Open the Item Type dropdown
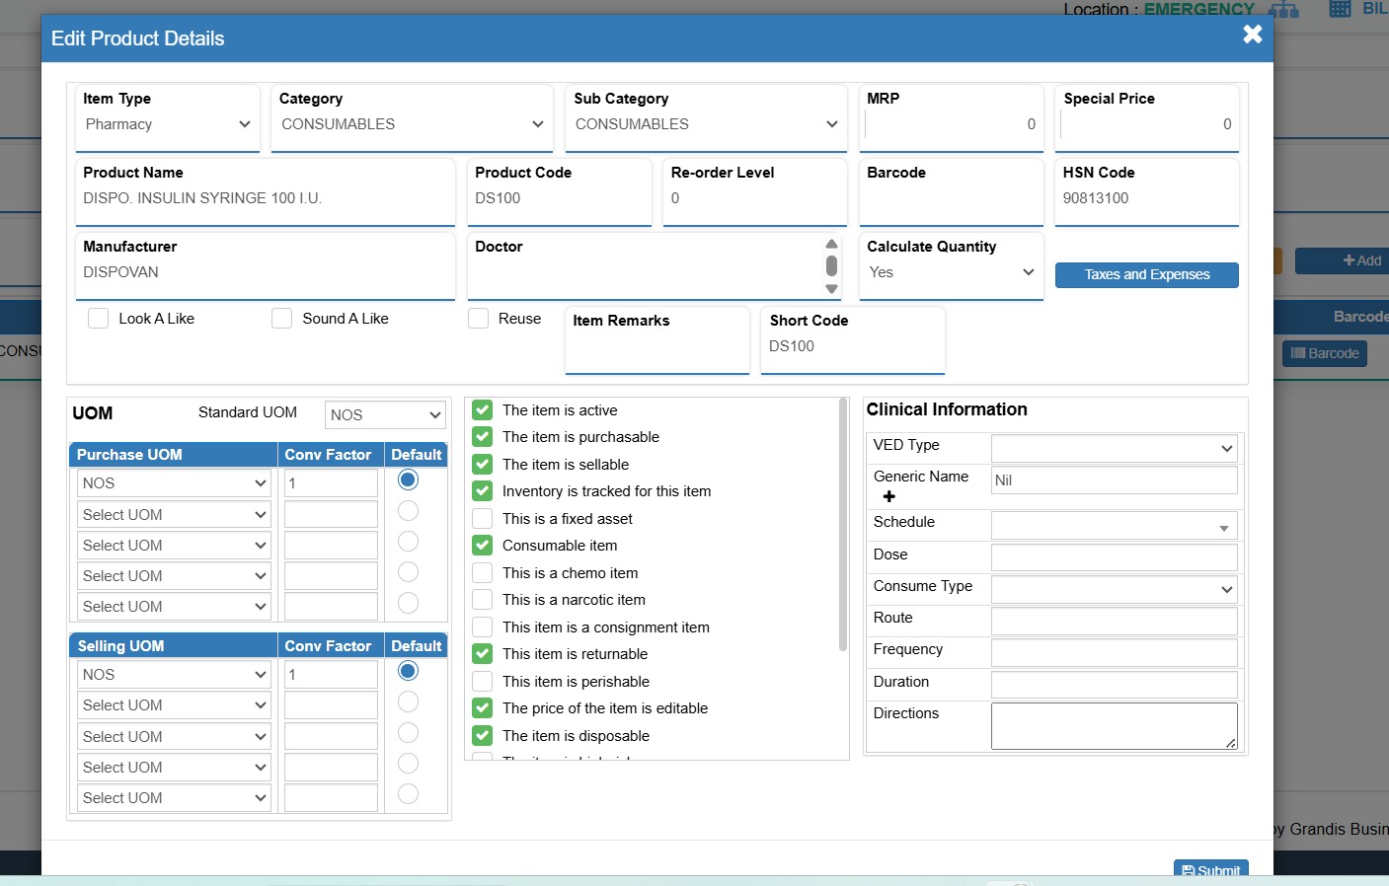The height and width of the screenshot is (886, 1389). pos(167,124)
